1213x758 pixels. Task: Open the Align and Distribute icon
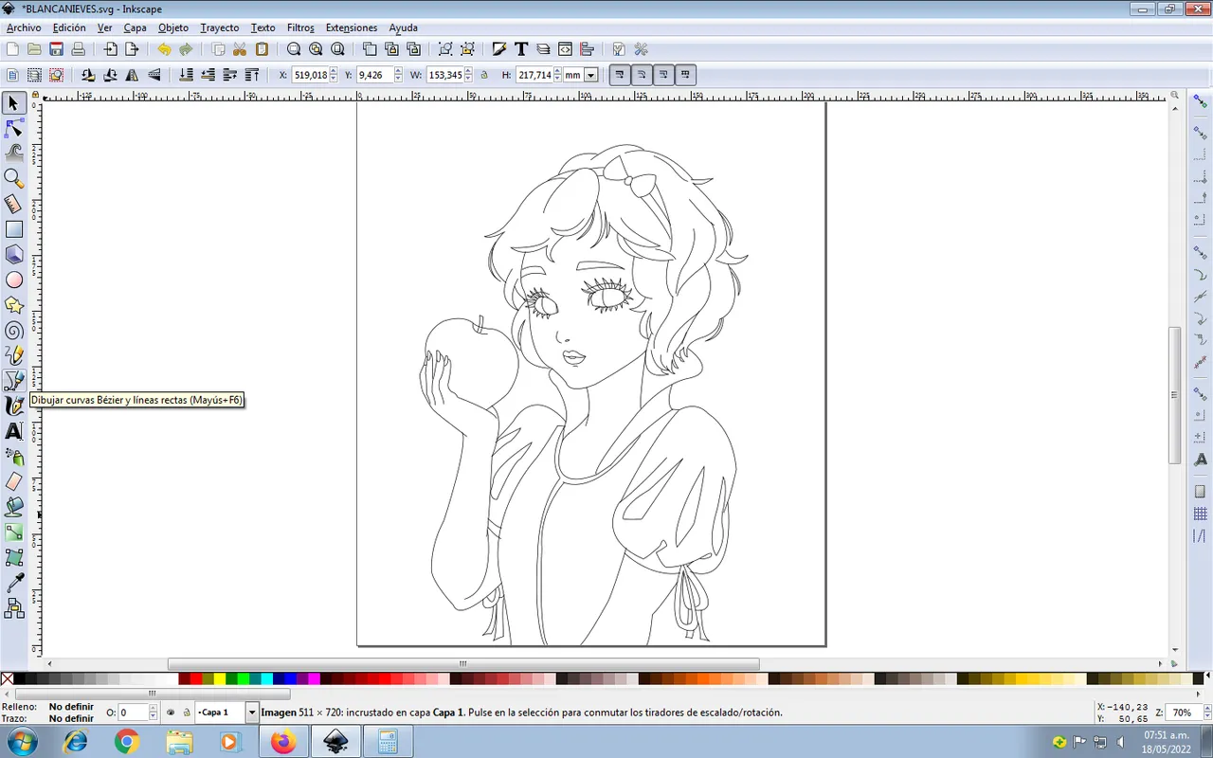tap(588, 49)
